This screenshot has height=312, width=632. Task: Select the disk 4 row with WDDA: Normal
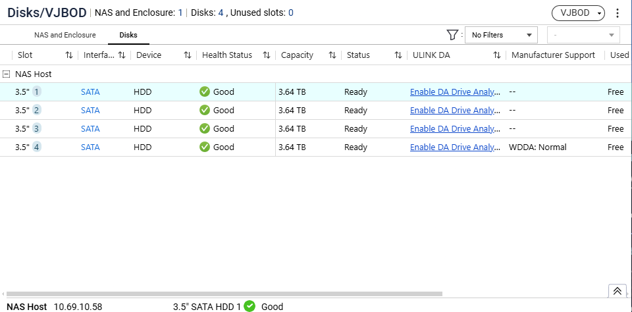(316, 147)
